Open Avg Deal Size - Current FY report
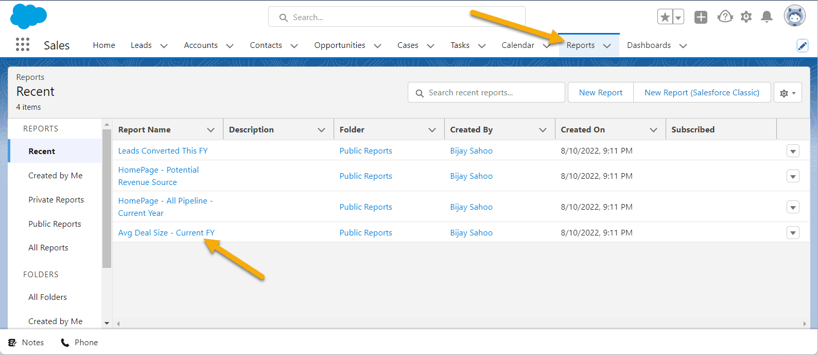This screenshot has width=818, height=355. [166, 233]
